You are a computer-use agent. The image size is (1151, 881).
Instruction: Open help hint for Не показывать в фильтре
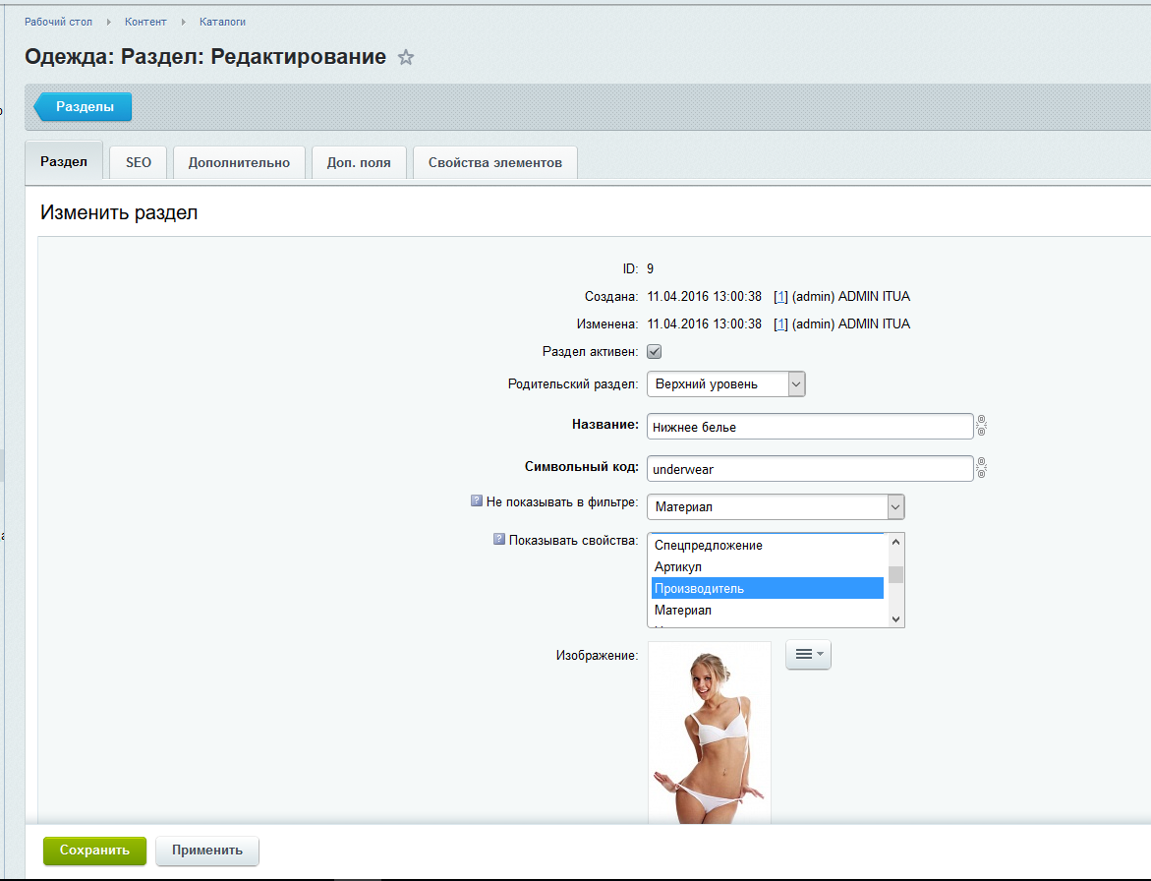coord(477,501)
